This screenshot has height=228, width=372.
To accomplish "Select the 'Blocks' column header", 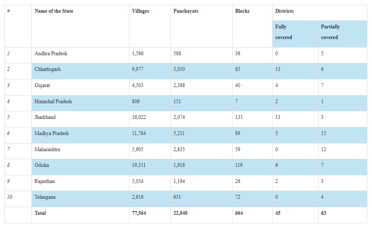I will [x=242, y=11].
